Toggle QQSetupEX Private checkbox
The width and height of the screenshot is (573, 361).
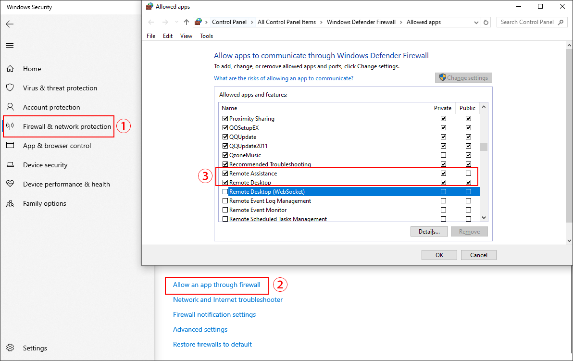pos(443,127)
